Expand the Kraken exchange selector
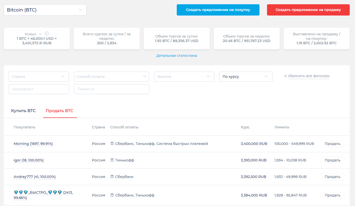Screen dimensions: 355x206 (33, 34)
